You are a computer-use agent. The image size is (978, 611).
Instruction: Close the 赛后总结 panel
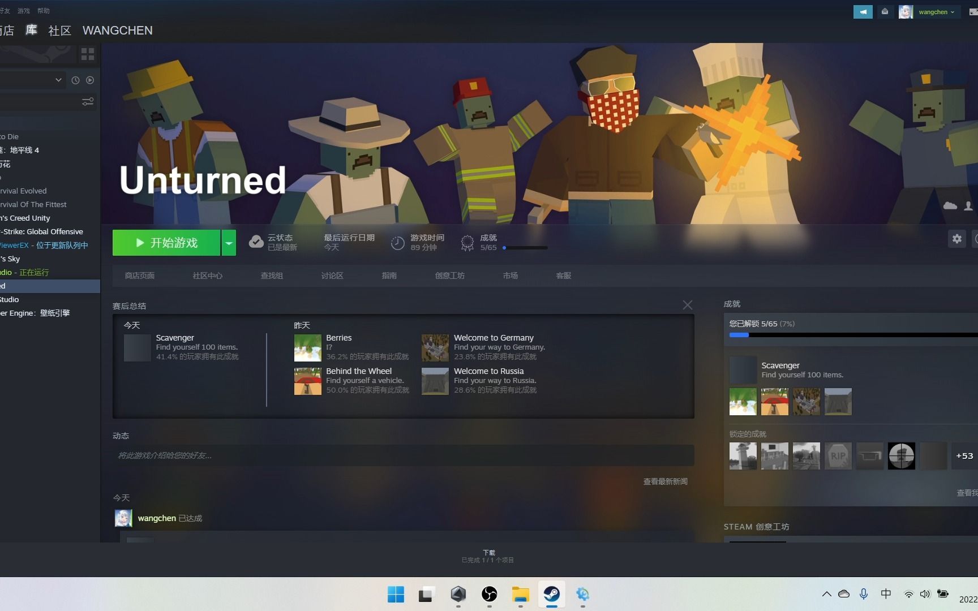[688, 305]
